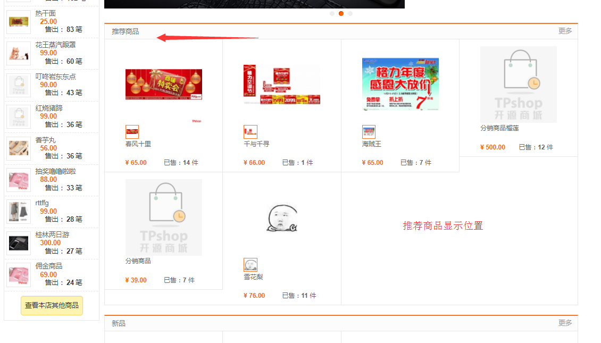
Task: Select the second carousel indicator dot
Action: 341,13
